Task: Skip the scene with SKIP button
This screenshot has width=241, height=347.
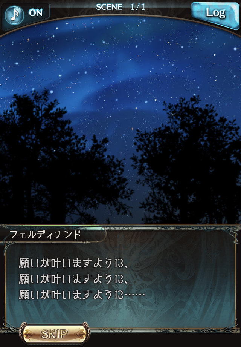Action: pyautogui.click(x=55, y=334)
